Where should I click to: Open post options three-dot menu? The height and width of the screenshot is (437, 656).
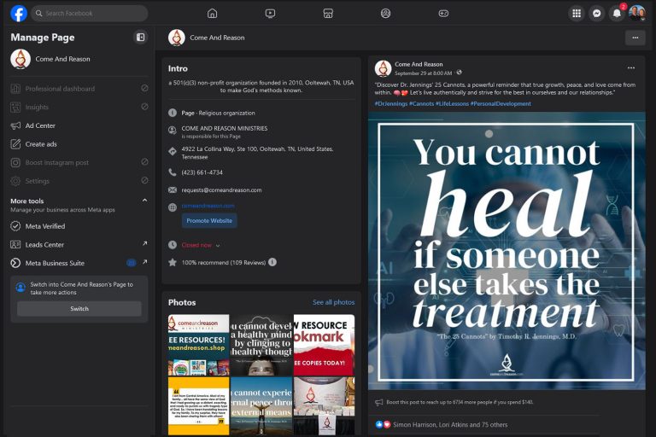pos(631,68)
